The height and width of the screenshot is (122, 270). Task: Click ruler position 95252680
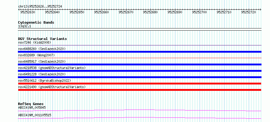[x=150, y=12]
